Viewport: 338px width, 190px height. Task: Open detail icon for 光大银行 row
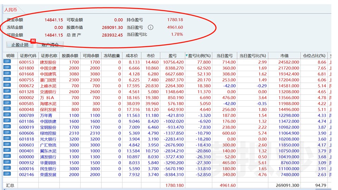coord(7,139)
